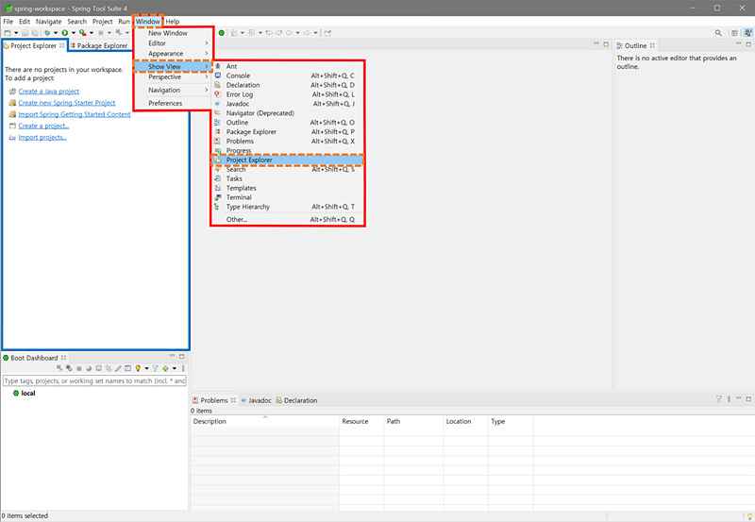
Task: Open the Navigate menu
Action: (49, 21)
